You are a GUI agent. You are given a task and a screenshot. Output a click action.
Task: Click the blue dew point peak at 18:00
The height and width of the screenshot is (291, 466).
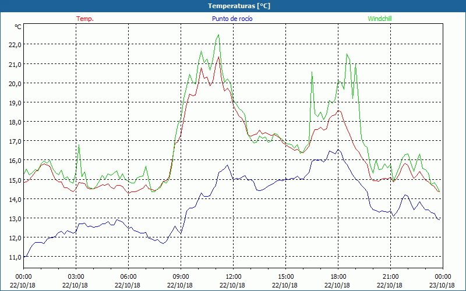coord(338,150)
